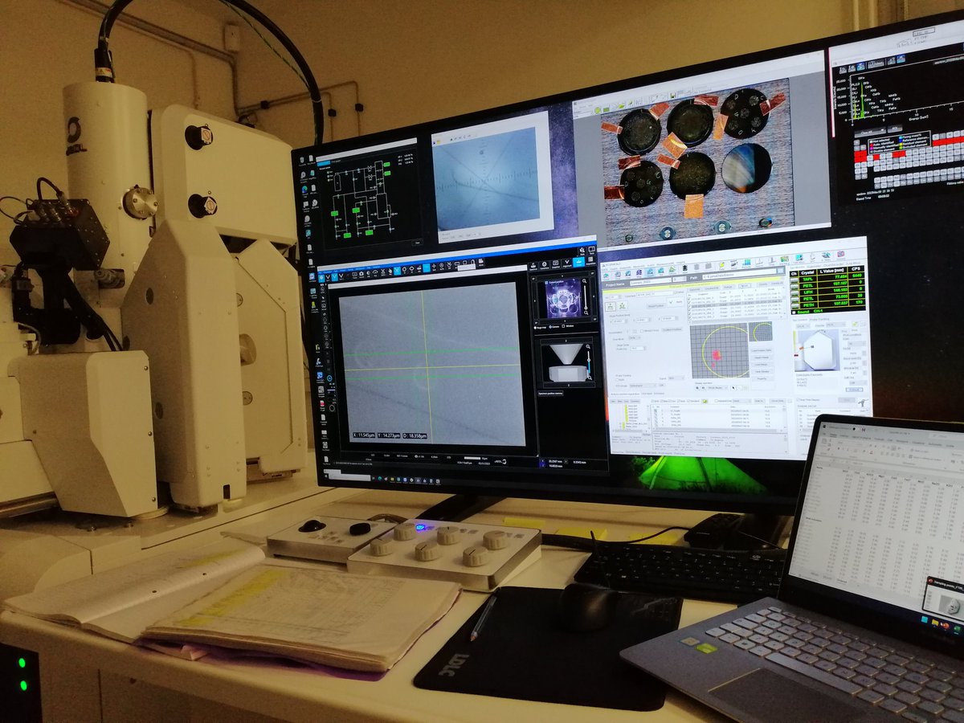
Task: Select the PETH crystal row in the spectrometer table
Action: pyautogui.click(x=827, y=305)
